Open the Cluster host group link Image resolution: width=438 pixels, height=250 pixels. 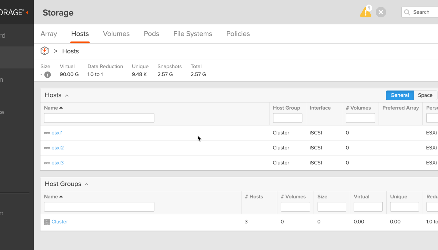tap(60, 222)
